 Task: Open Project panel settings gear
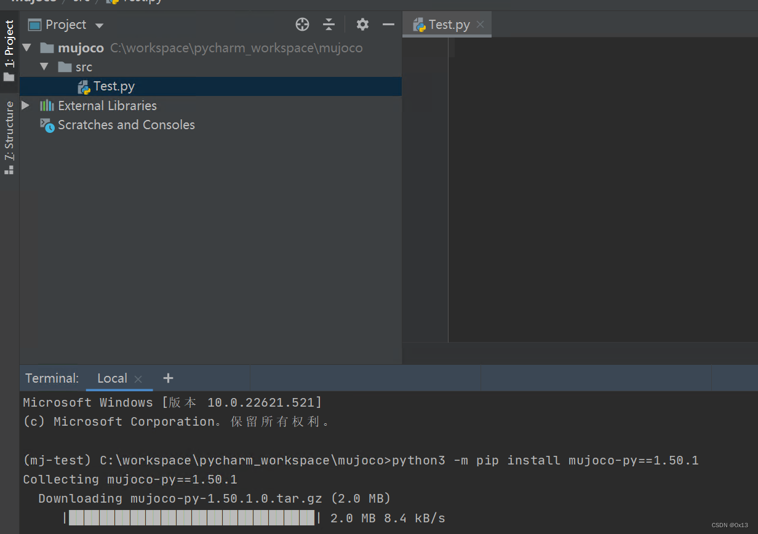(362, 25)
